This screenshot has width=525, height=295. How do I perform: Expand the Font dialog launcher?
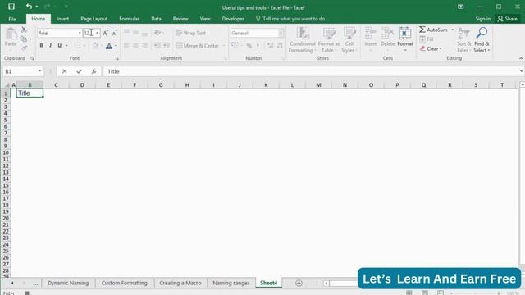pyautogui.click(x=116, y=58)
